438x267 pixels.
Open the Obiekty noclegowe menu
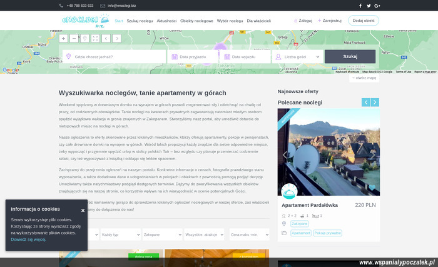[196, 21]
